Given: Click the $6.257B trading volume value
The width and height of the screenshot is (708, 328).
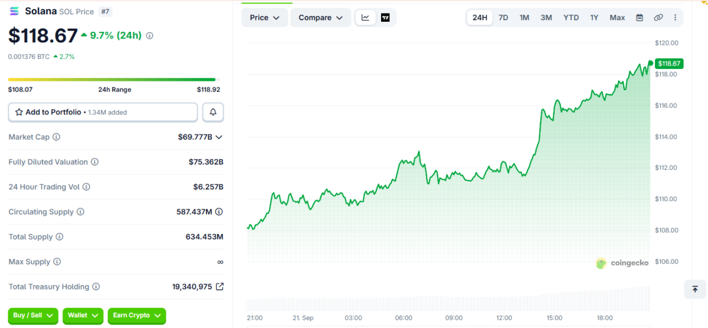Looking at the screenshot, I should pyautogui.click(x=208, y=187).
